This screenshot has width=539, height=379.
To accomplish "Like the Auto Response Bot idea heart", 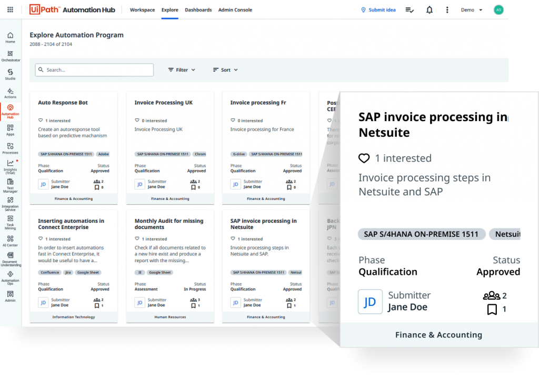I will tap(41, 121).
